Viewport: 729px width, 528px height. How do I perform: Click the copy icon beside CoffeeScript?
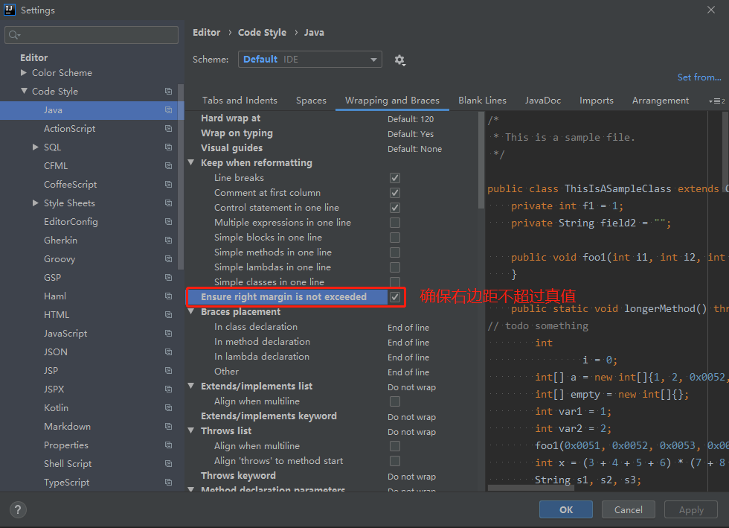pyautogui.click(x=168, y=185)
